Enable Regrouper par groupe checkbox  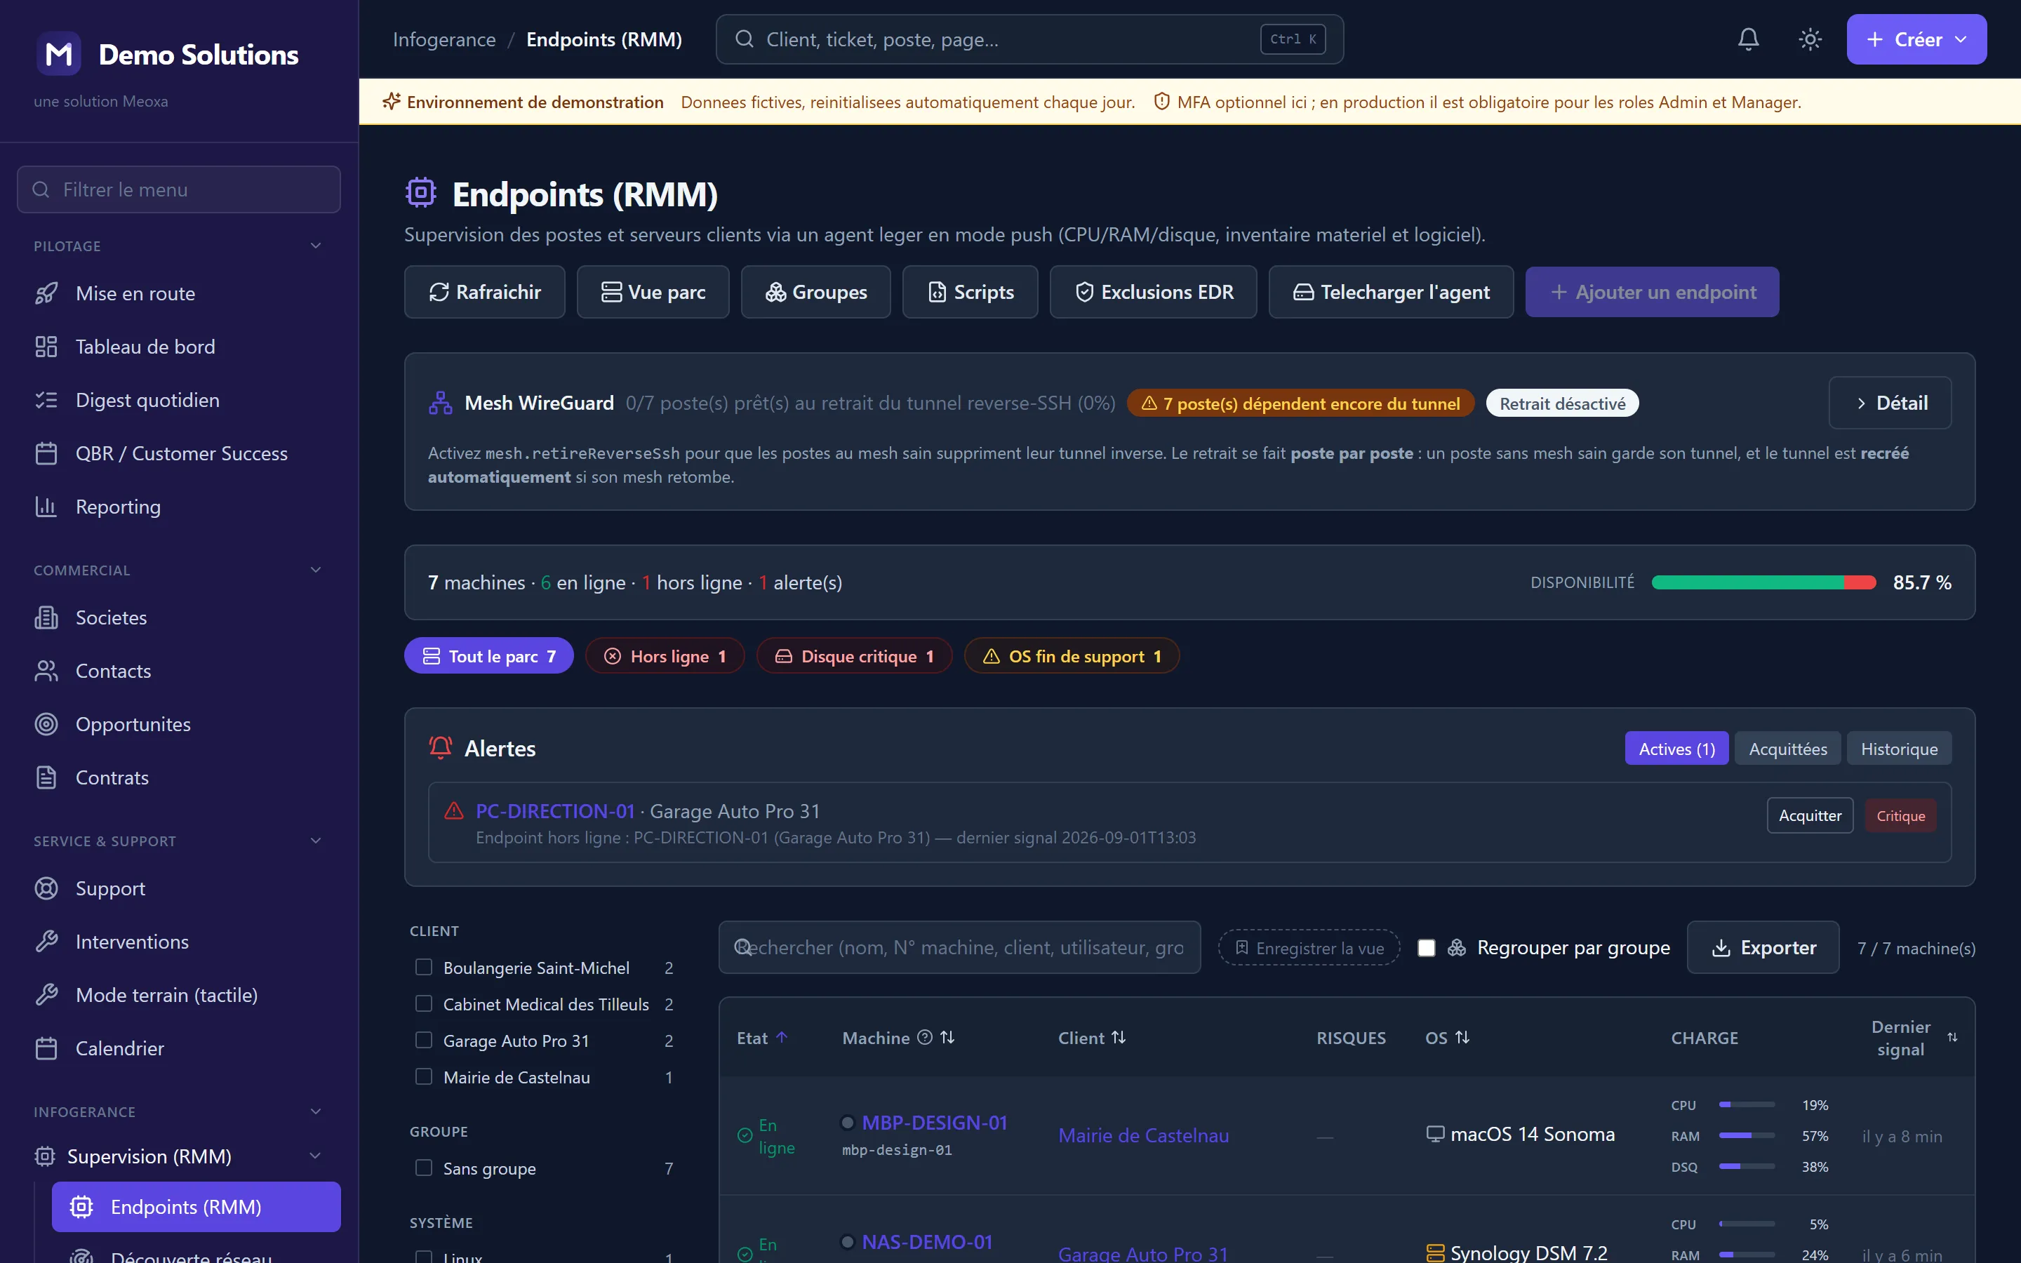pyautogui.click(x=1427, y=948)
